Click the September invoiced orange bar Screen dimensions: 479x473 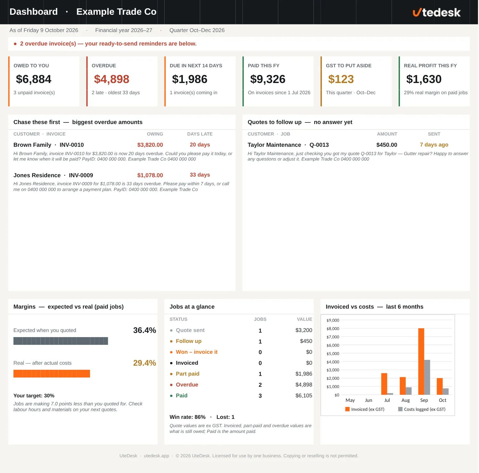[421, 361]
